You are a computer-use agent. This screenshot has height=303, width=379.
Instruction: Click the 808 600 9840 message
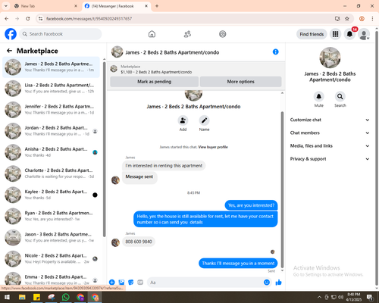tap(139, 242)
